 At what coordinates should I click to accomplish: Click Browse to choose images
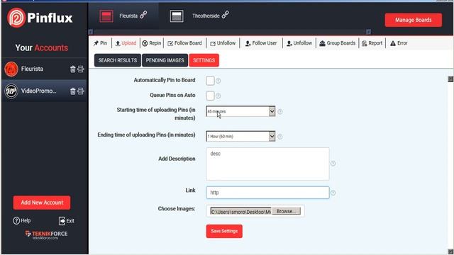286,211
